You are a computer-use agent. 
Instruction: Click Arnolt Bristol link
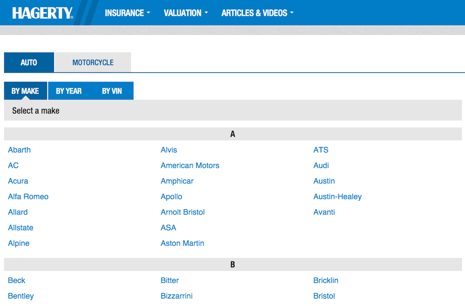pyautogui.click(x=183, y=212)
